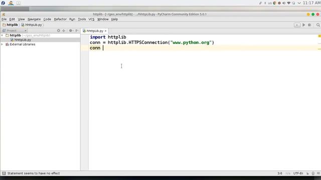Image resolution: width=321 pixels, height=180 pixels.
Task: Open the Edit menu
Action: [x=12, y=19]
